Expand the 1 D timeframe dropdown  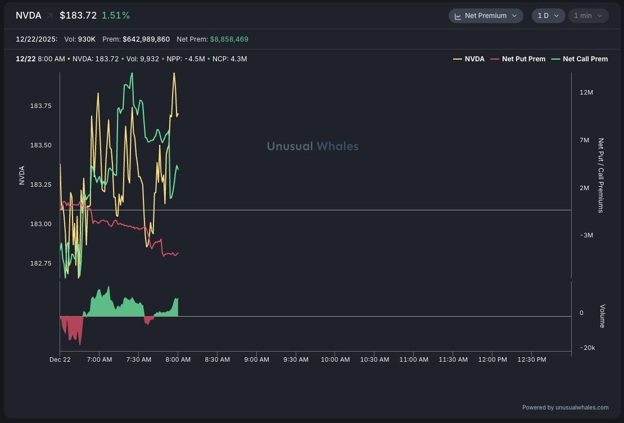pyautogui.click(x=549, y=16)
